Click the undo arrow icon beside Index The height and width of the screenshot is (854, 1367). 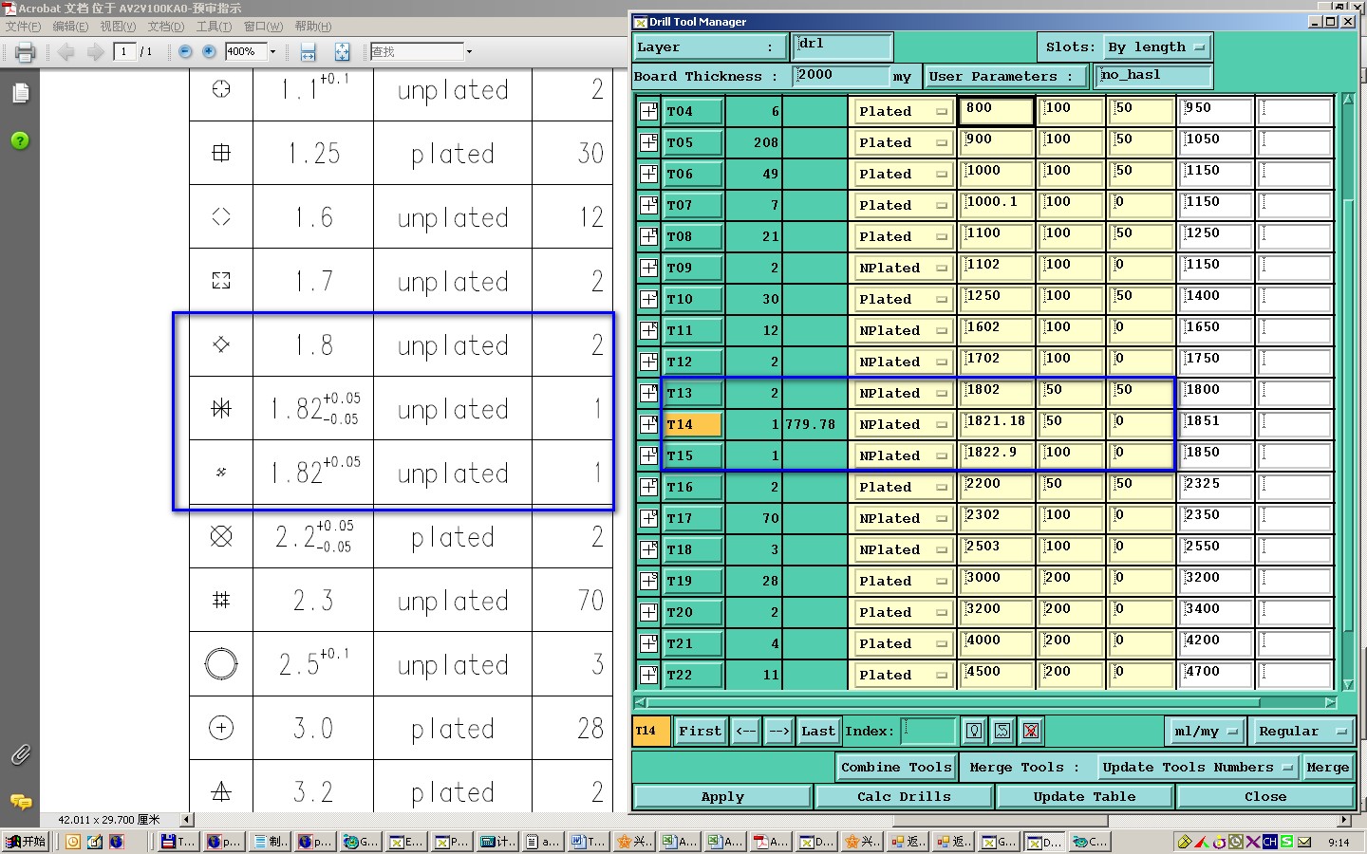(x=1002, y=731)
